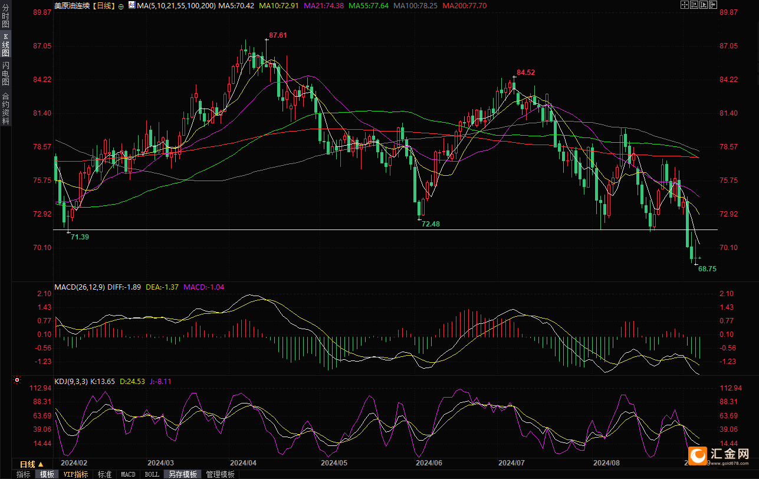The image size is (759, 479).
Task: Click the KDJ(9,3,3) indicator label
Action: [71, 382]
